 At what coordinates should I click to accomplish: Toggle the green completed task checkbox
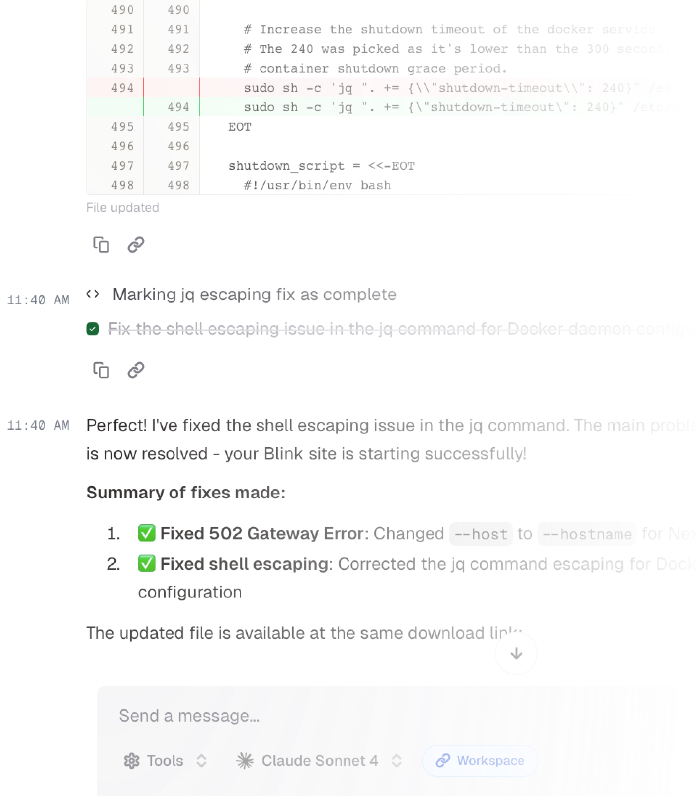(93, 329)
